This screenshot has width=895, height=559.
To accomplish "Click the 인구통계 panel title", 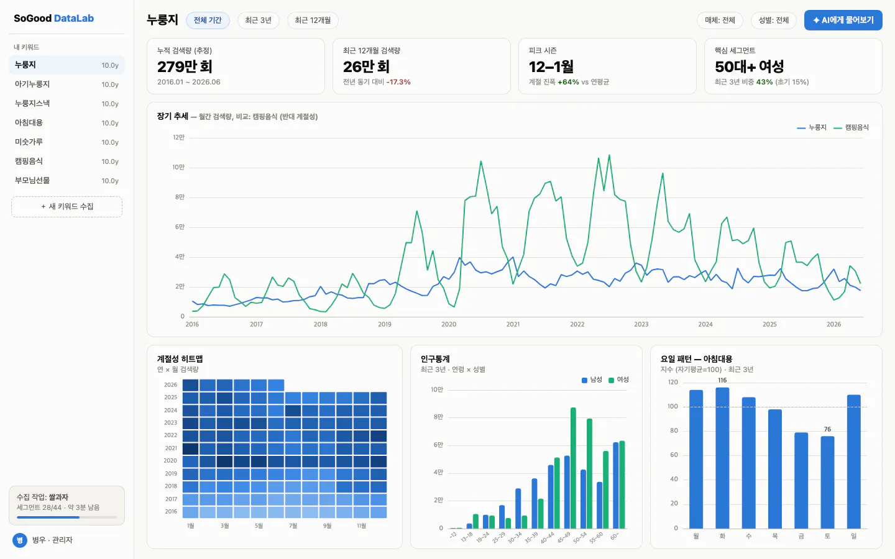I will coord(435,359).
